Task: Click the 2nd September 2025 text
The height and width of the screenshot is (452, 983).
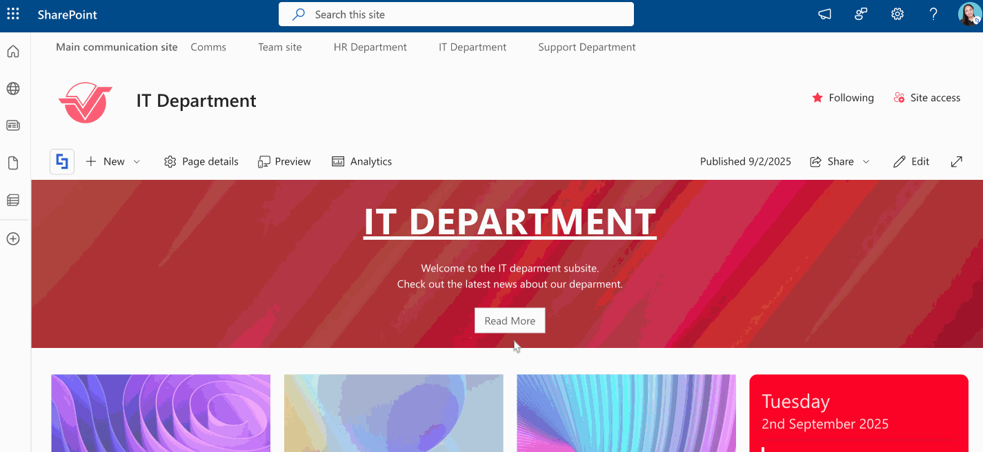Action: pyautogui.click(x=825, y=424)
